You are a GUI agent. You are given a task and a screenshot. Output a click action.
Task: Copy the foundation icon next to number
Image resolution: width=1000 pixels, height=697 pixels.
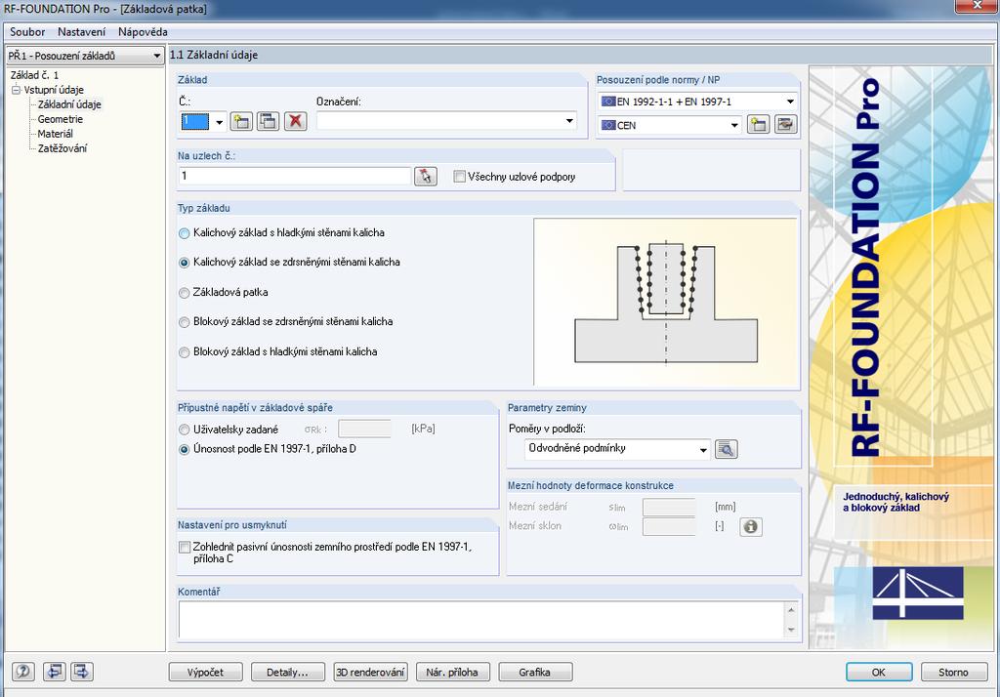[x=269, y=121]
